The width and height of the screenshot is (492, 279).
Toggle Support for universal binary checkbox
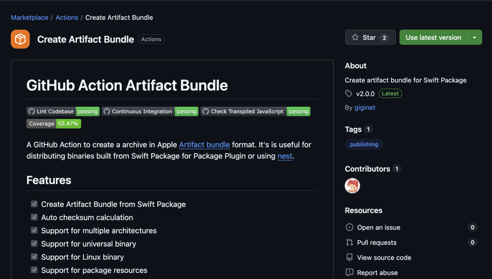click(x=34, y=243)
